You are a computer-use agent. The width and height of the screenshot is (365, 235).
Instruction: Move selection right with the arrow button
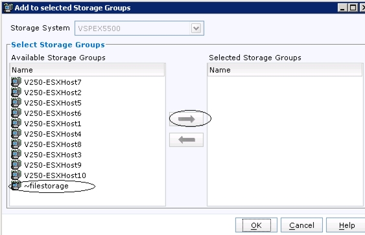click(186, 119)
